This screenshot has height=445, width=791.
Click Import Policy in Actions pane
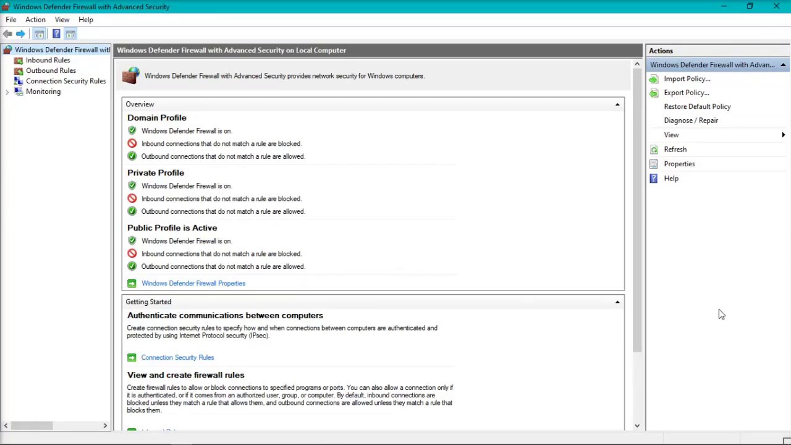[x=687, y=78]
